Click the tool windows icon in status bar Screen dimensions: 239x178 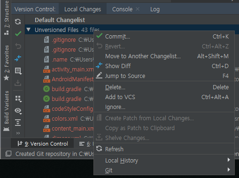pos(8,154)
